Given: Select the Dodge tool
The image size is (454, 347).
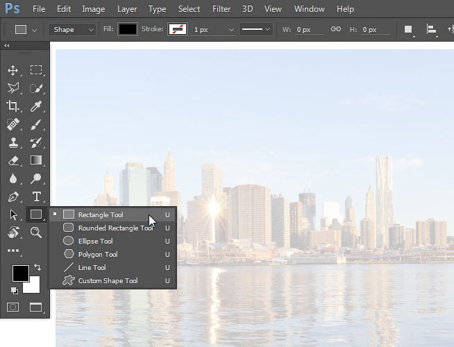Looking at the screenshot, I should click(36, 178).
